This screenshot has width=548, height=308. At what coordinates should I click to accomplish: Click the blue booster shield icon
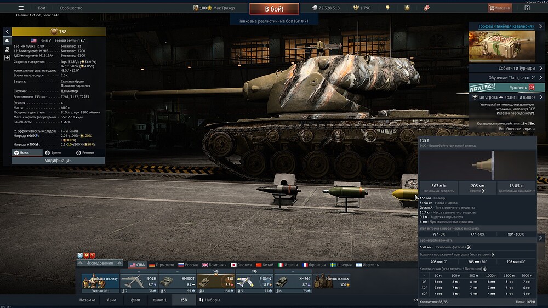80,255
